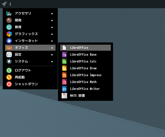The height and width of the screenshot is (137, 165).
Task: Click the briefcase icon beside オフィス
Action: pyautogui.click(x=9, y=48)
